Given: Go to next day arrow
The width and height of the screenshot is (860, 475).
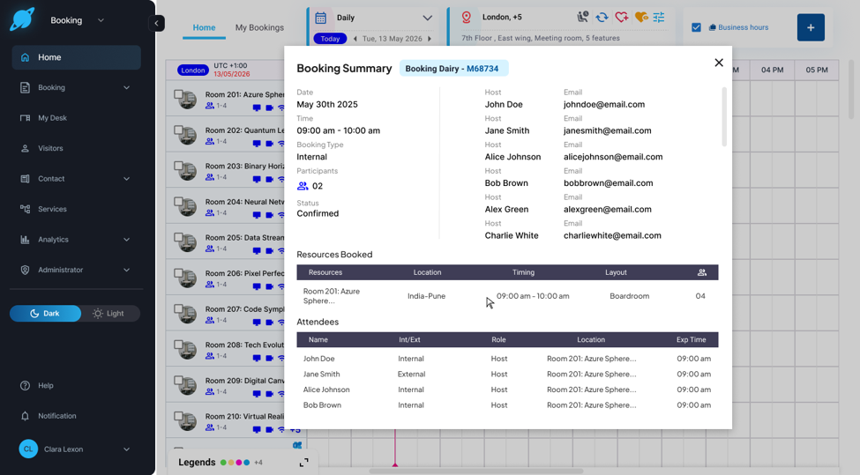Looking at the screenshot, I should pos(430,39).
